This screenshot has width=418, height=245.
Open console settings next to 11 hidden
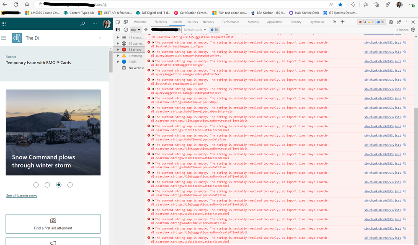[413, 30]
